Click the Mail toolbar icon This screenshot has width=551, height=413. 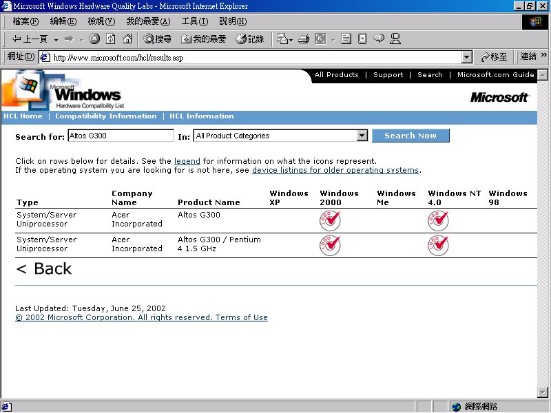coord(282,39)
